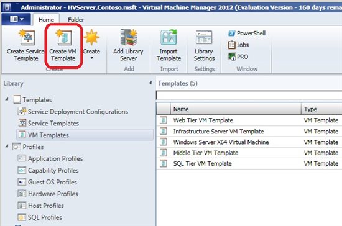Image resolution: width=342 pixels, height=226 pixels.
Task: Open the Jobs window
Action: click(238, 45)
